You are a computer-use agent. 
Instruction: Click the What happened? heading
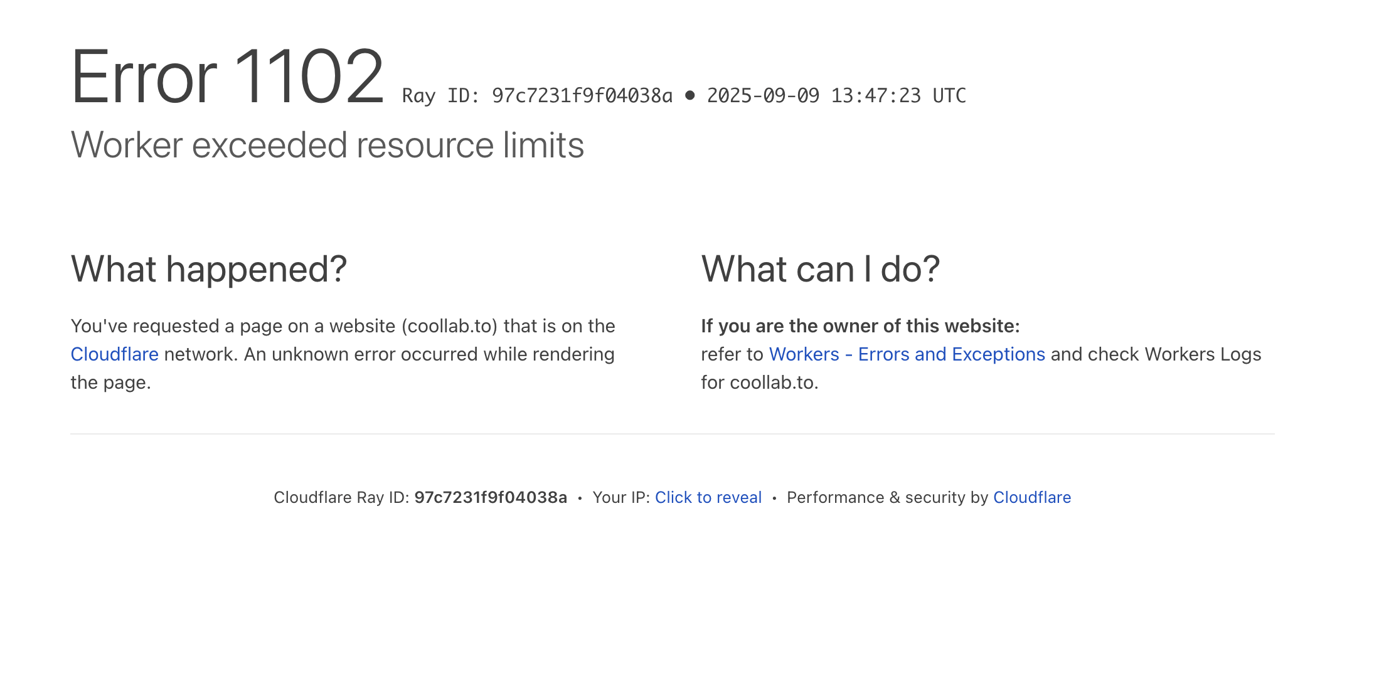(x=208, y=270)
